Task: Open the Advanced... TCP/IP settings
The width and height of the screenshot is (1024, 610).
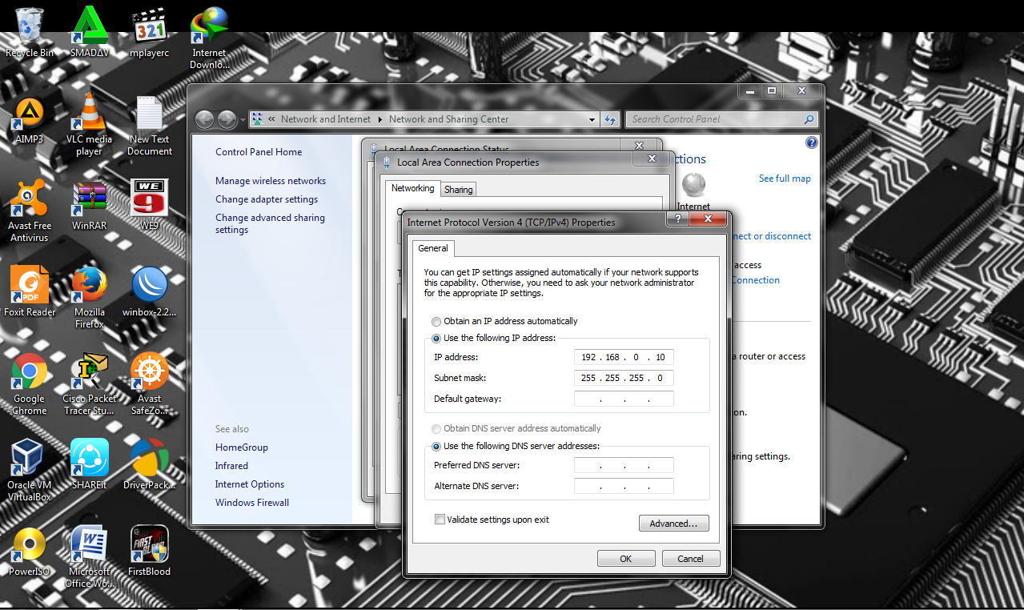Action: click(x=674, y=524)
